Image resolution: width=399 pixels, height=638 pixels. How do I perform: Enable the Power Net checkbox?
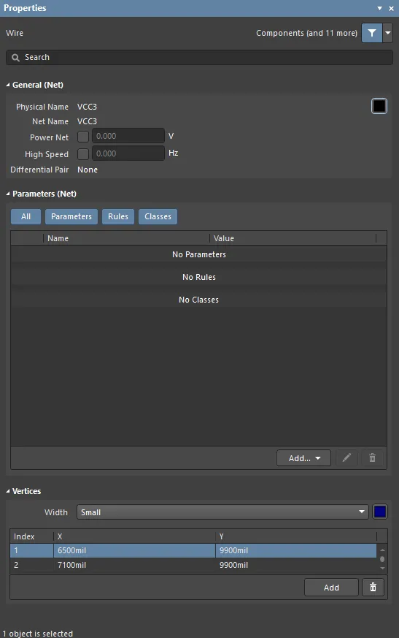83,137
